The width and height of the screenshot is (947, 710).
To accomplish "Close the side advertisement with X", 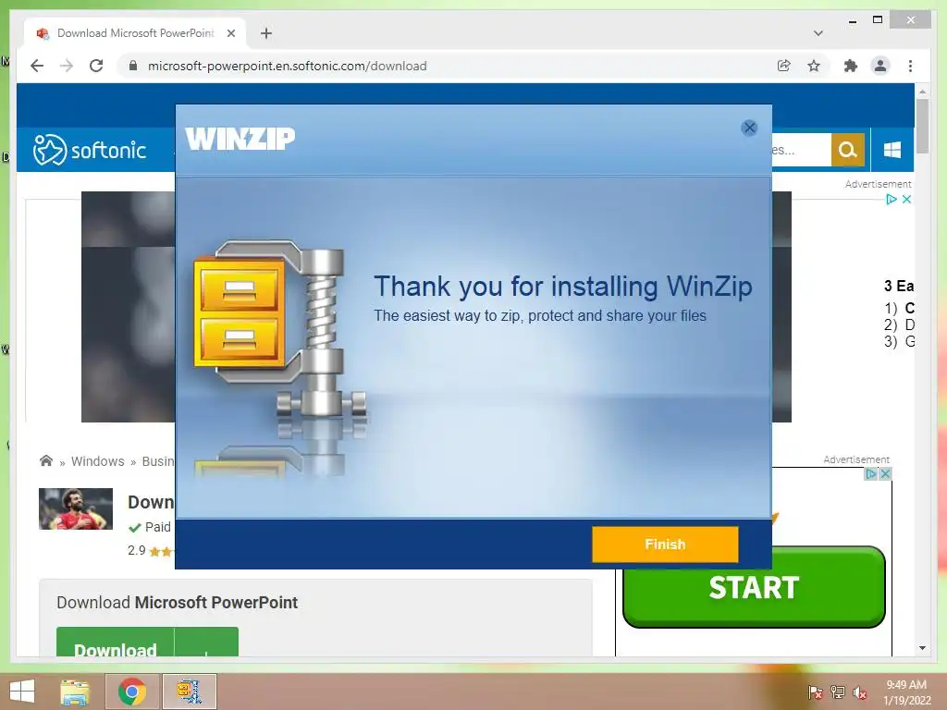I will pos(885,474).
